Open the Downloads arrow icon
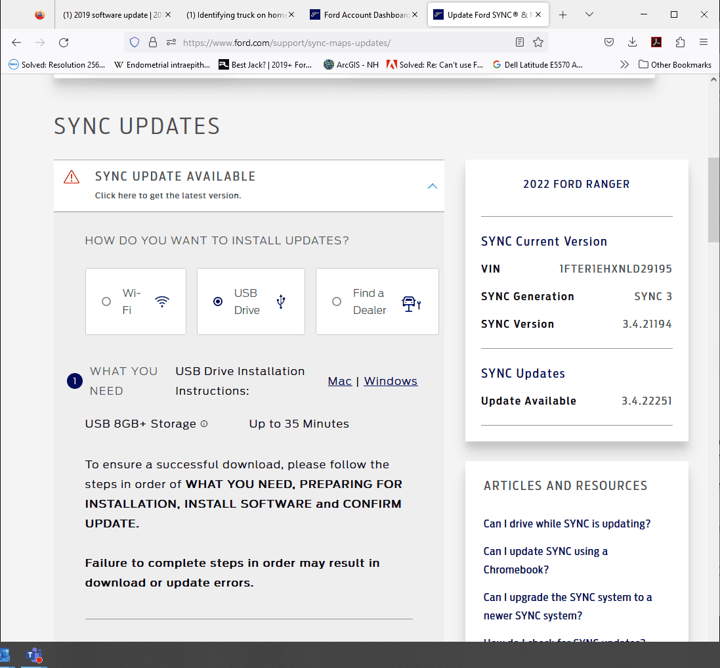 click(632, 42)
